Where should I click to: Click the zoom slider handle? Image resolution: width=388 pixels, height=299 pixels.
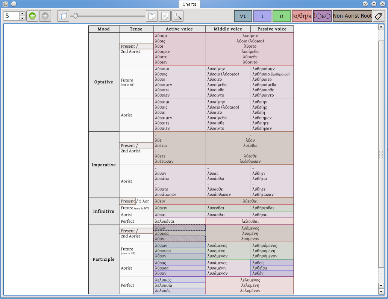pyautogui.click(x=76, y=16)
